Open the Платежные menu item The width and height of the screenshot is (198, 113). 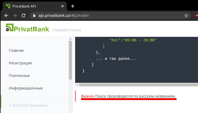pyautogui.click(x=19, y=76)
